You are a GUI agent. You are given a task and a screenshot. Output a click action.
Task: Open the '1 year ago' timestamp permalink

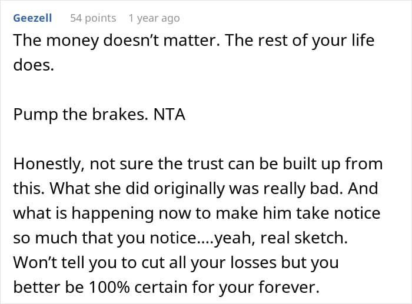[x=154, y=18]
